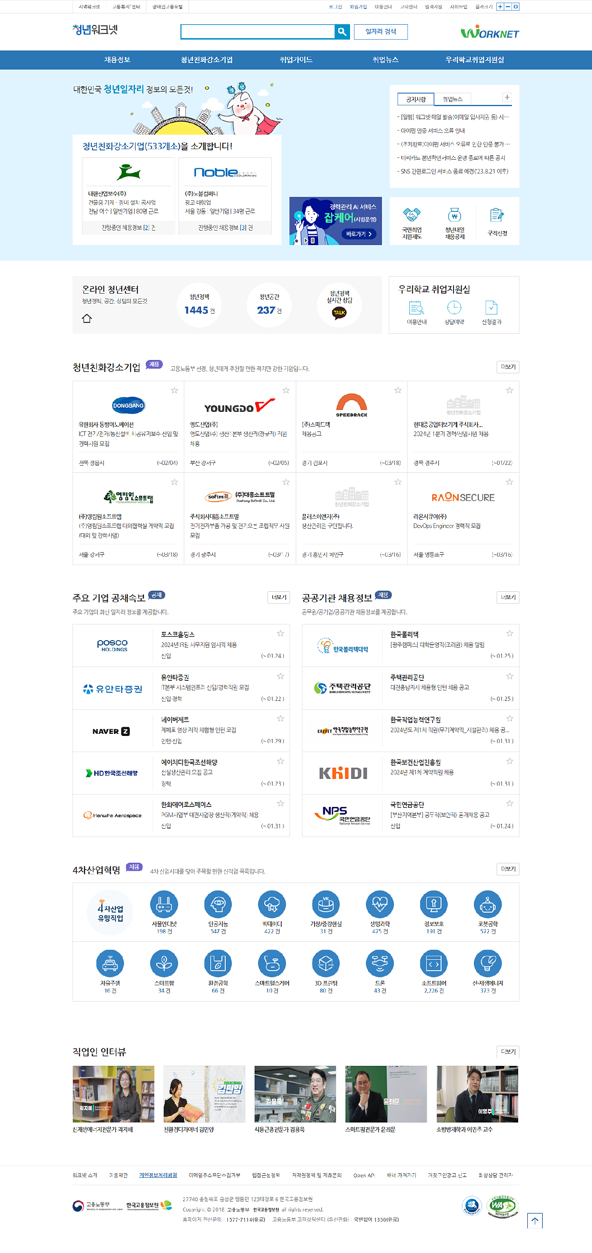
Task: Click 더보기 for 4차산업혁명 section
Action: click(508, 869)
